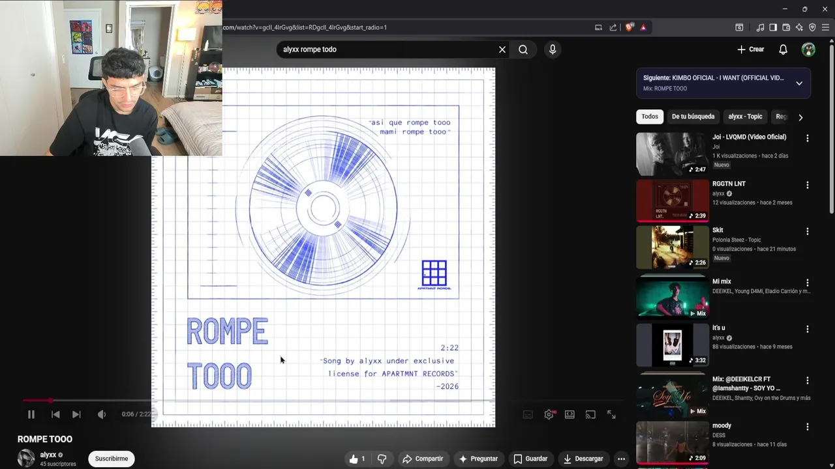Subscribe to alyxx with Suscribirme
Image resolution: width=835 pixels, height=469 pixels.
(x=112, y=459)
